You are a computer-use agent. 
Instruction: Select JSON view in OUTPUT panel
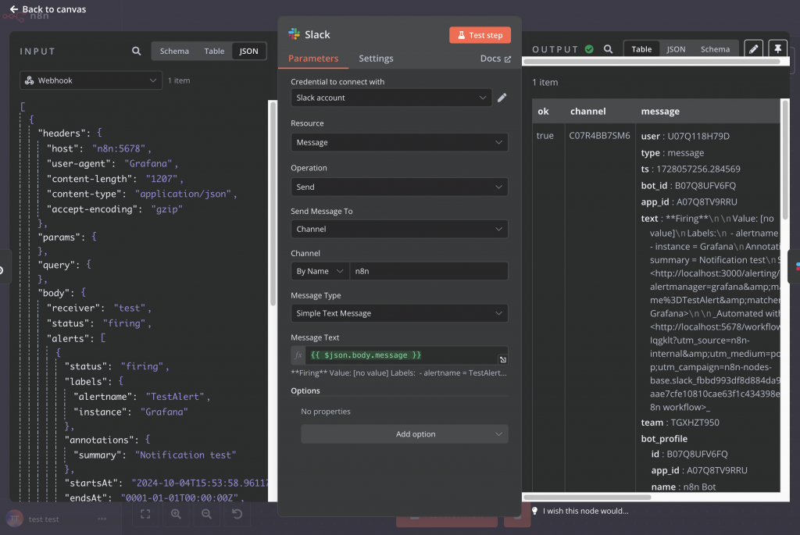click(676, 49)
